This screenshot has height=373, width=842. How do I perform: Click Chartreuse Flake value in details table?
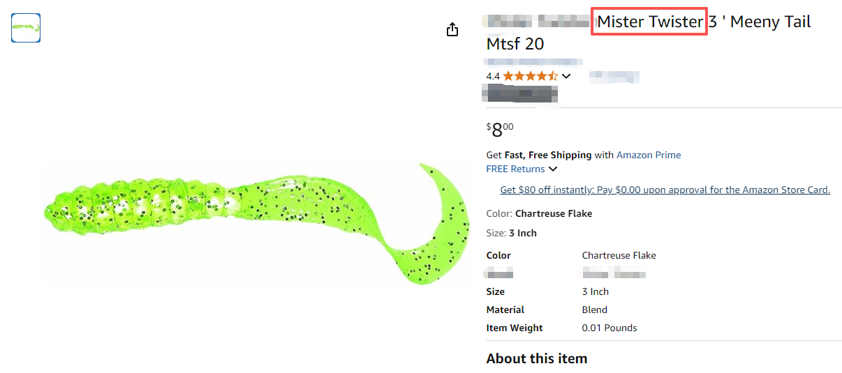tap(619, 255)
